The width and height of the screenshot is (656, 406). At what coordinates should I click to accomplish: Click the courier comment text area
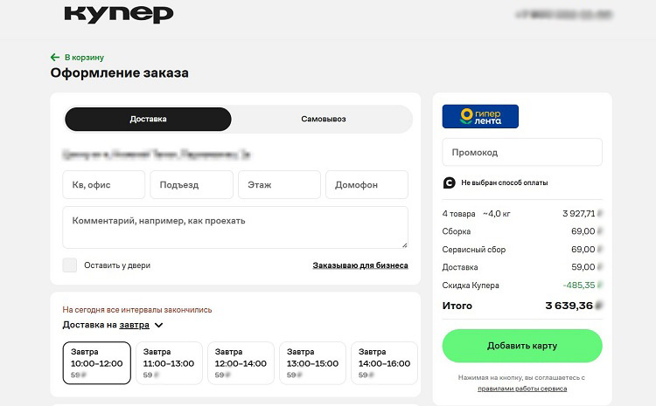(234, 227)
